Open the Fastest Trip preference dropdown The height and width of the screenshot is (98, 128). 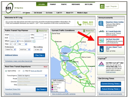(x=10, y=50)
